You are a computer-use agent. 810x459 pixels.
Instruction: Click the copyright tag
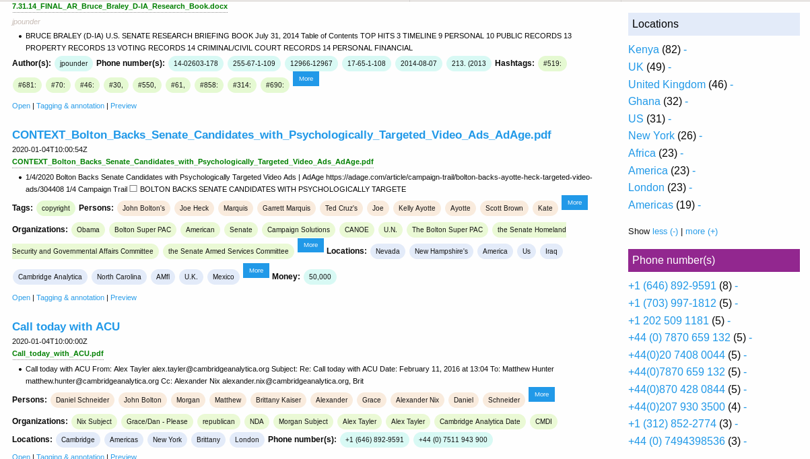(x=56, y=209)
